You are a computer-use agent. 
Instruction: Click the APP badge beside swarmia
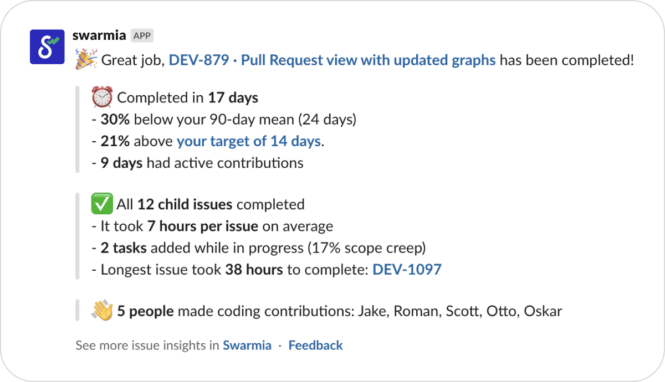tap(142, 36)
